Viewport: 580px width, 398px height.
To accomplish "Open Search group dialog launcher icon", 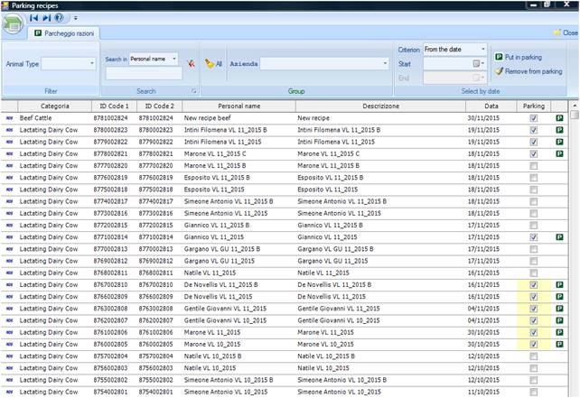I will [194, 91].
